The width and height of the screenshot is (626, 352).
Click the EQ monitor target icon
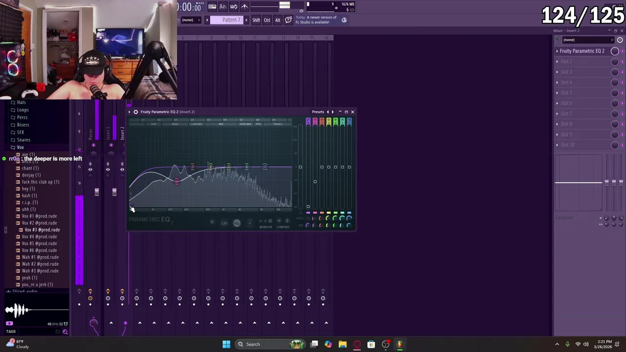270,221
